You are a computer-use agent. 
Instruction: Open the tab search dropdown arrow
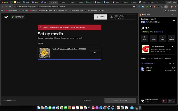coord(11,2)
